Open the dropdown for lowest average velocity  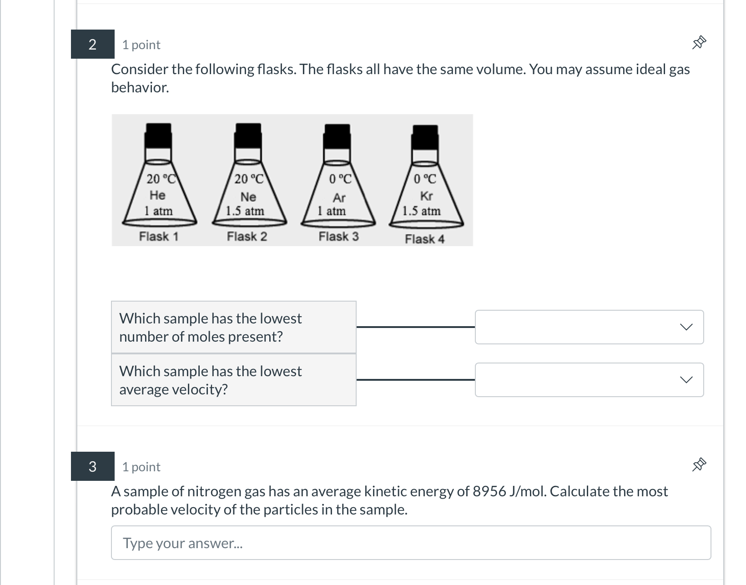589,379
